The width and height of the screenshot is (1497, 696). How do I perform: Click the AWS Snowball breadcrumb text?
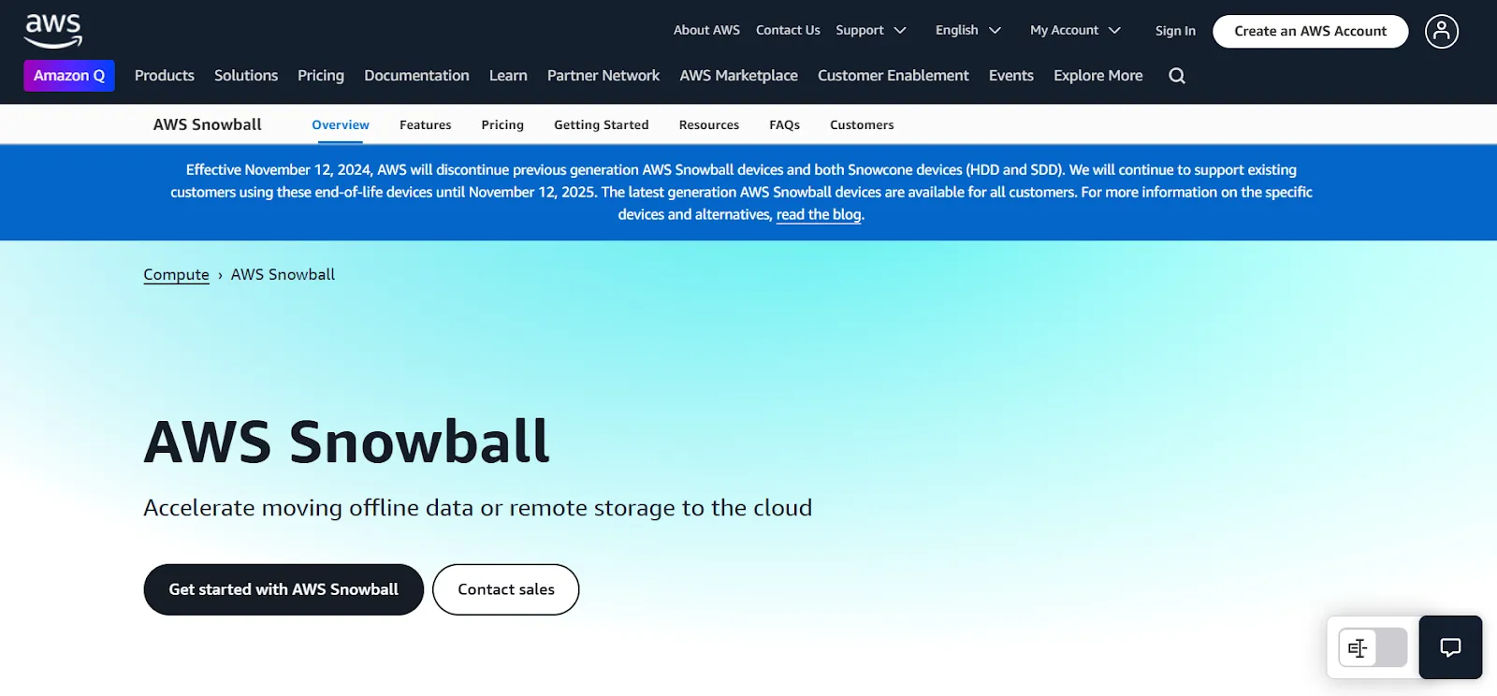click(283, 274)
